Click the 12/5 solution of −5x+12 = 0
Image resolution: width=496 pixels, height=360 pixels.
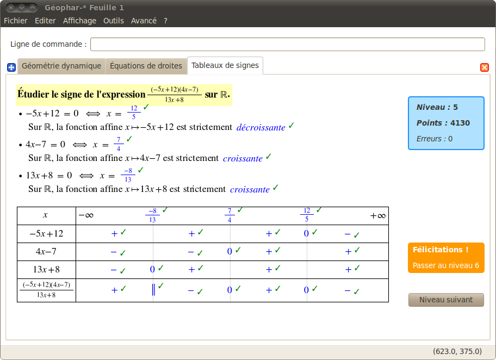(134, 113)
